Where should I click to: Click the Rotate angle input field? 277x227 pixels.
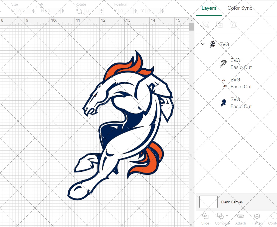pyautogui.click(x=92, y=11)
